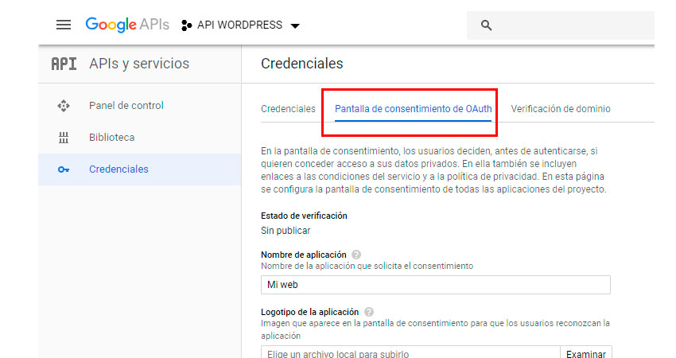The width and height of the screenshot is (676, 358).
Task: Click the APIs y servicios heading
Action: [x=139, y=64]
